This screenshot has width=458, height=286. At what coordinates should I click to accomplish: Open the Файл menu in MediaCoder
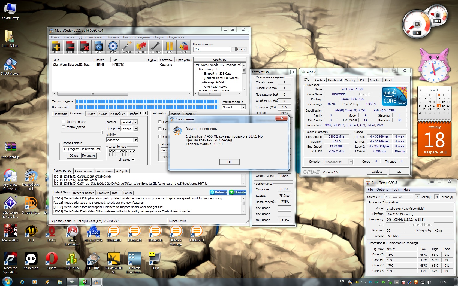coord(55,37)
